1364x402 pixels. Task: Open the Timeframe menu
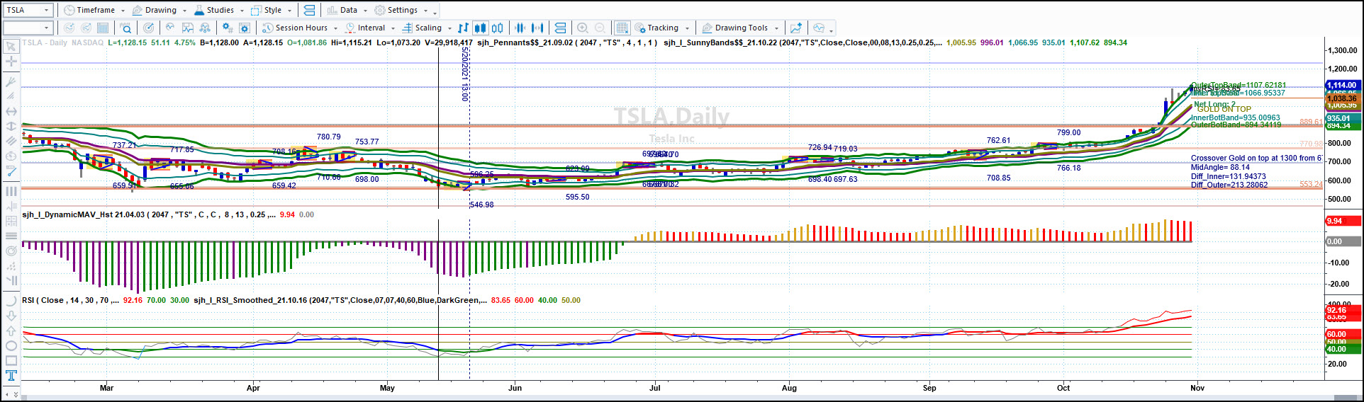coord(94,10)
